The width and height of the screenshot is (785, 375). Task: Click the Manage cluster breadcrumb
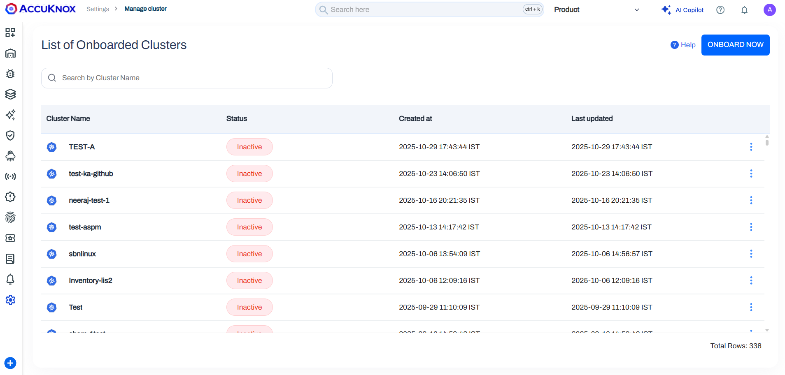coord(145,9)
